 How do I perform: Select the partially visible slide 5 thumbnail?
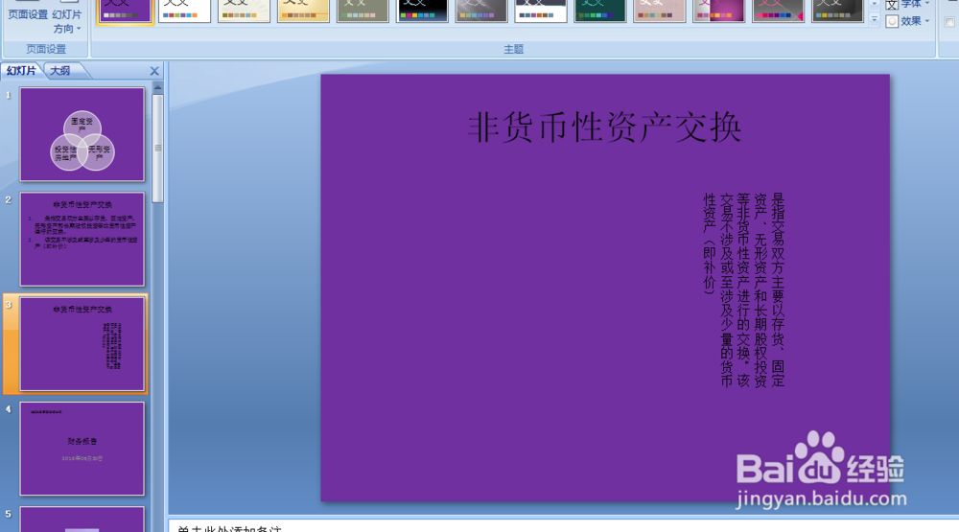(x=82, y=520)
